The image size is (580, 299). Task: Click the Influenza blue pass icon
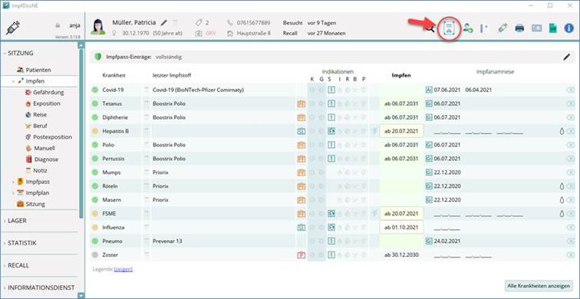coord(301,227)
